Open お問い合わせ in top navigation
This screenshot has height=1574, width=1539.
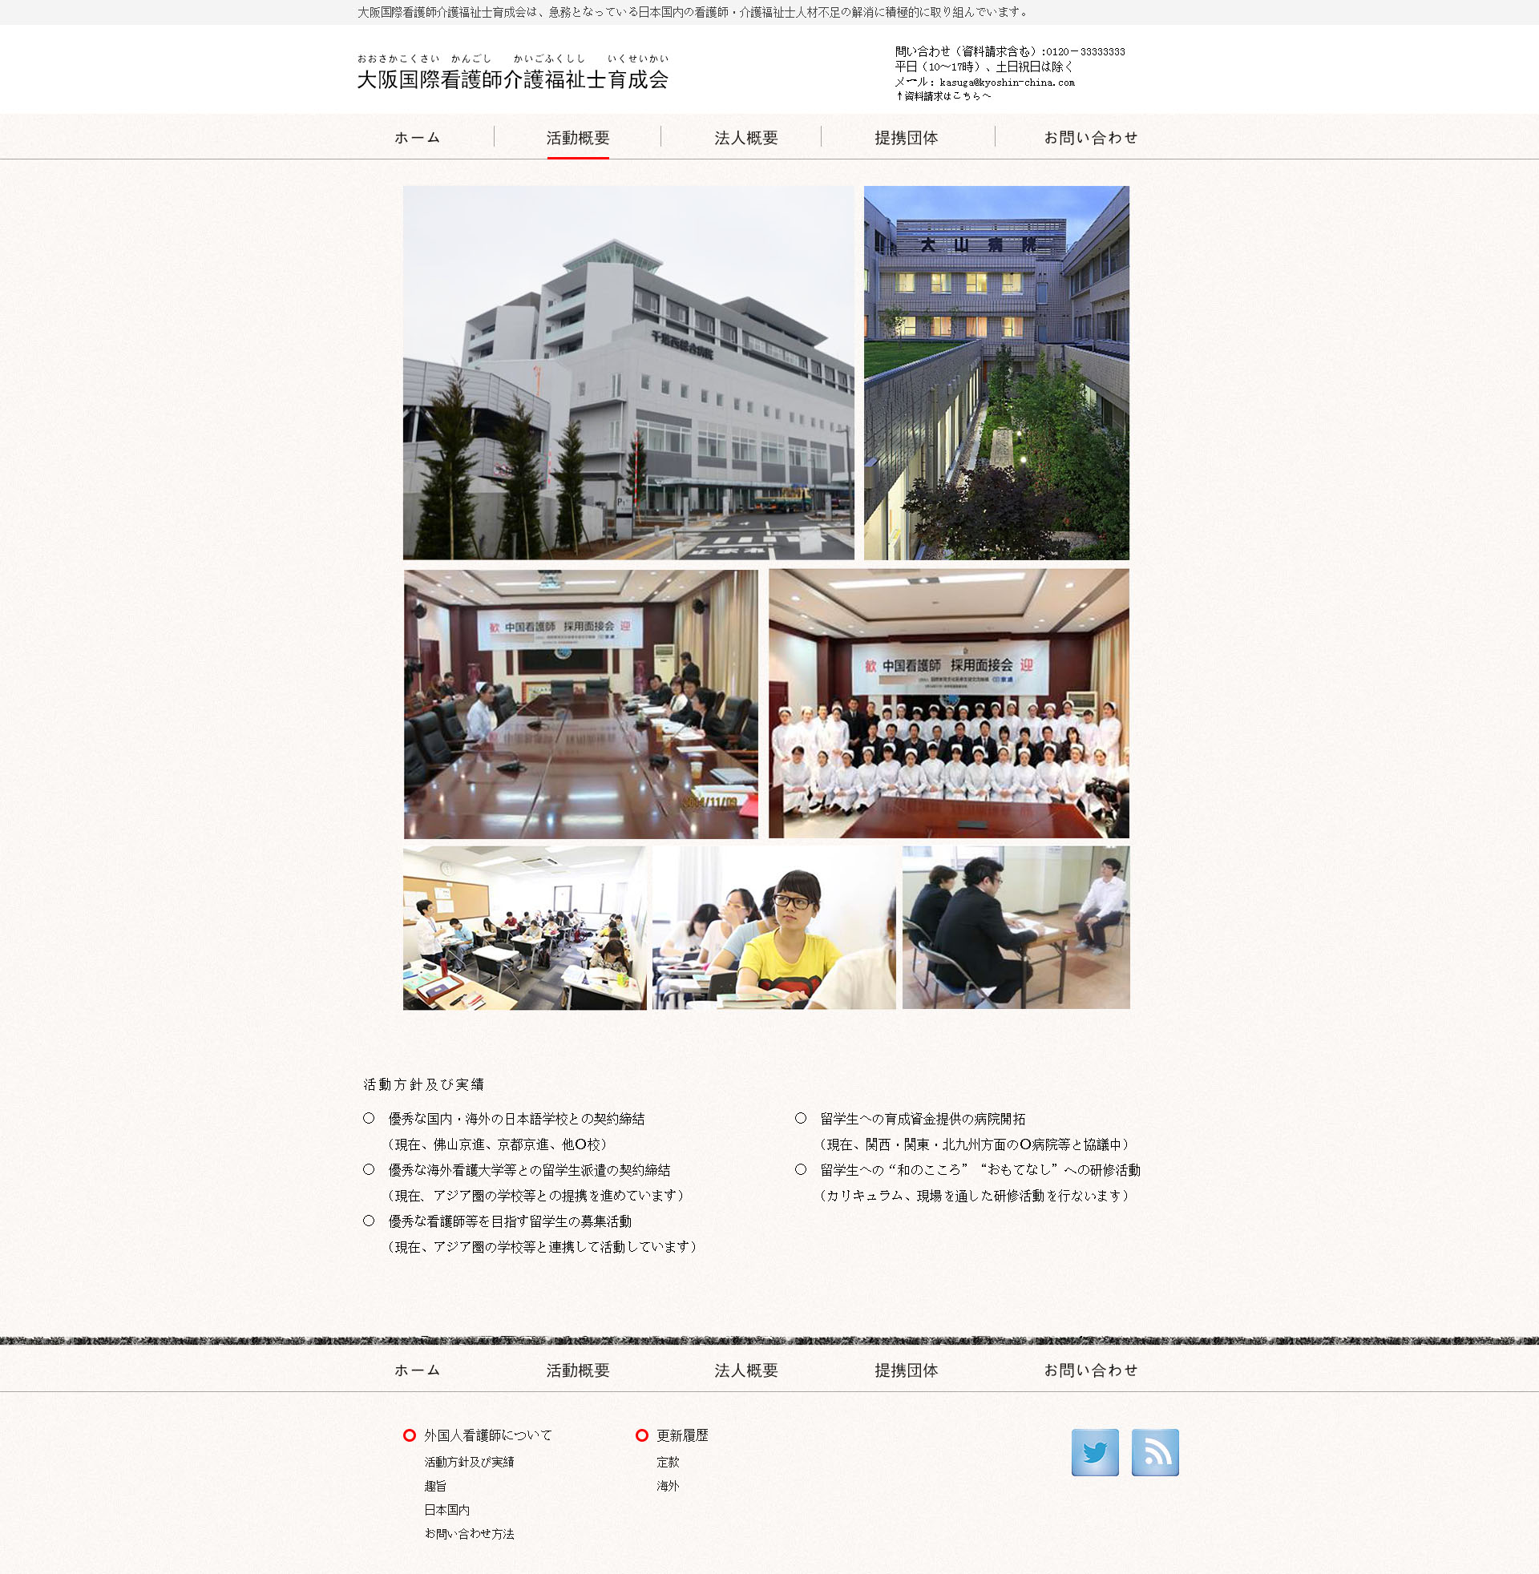[x=1090, y=138]
